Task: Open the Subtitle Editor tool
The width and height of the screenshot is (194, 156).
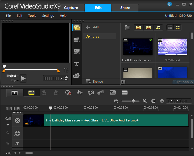Action: pos(113,92)
